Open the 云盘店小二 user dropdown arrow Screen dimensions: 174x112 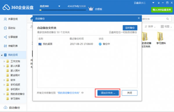[153, 3]
